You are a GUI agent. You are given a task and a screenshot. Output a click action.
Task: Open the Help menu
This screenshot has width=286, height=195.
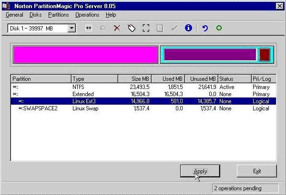[111, 15]
